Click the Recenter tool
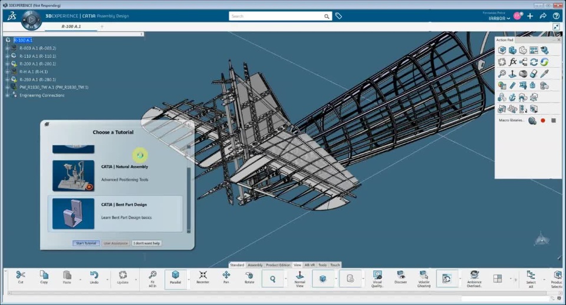Viewport: 566px width, 305px height. click(203, 277)
